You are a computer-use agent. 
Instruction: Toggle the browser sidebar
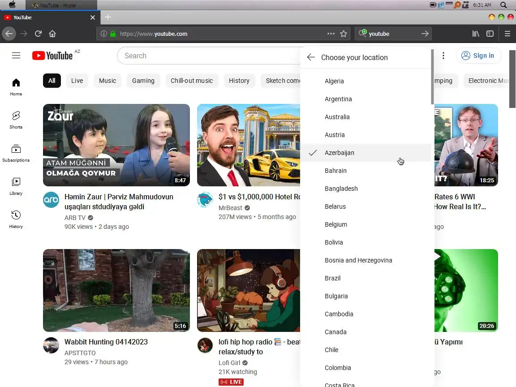click(490, 34)
